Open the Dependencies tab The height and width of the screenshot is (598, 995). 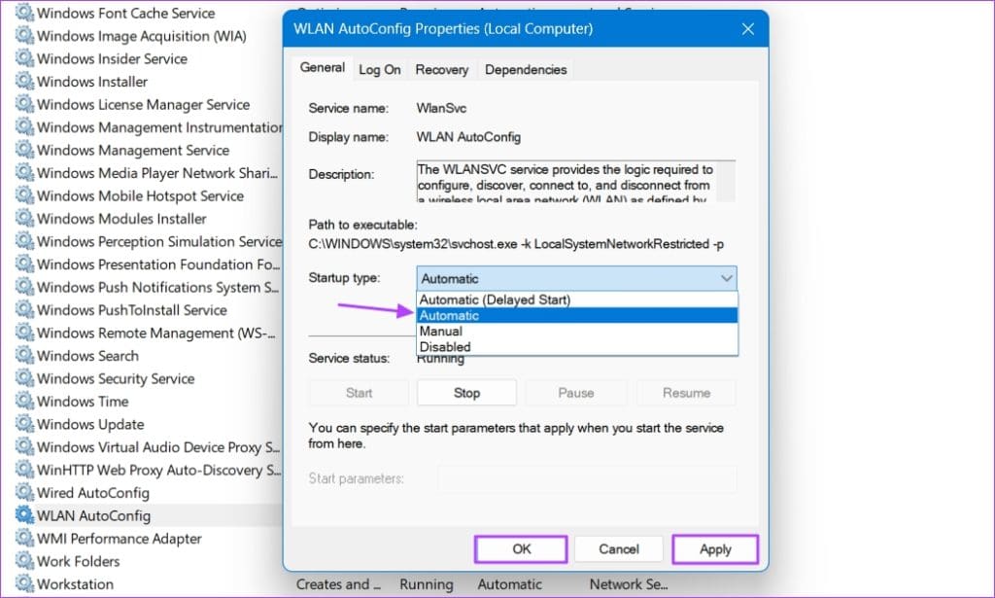(525, 69)
